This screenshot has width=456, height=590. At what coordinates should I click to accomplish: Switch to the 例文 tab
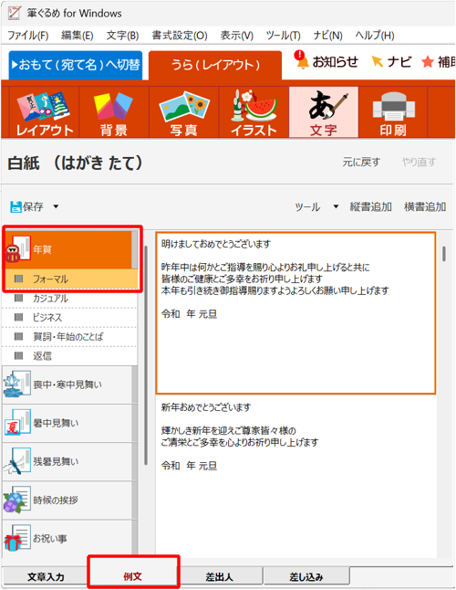pos(133,575)
